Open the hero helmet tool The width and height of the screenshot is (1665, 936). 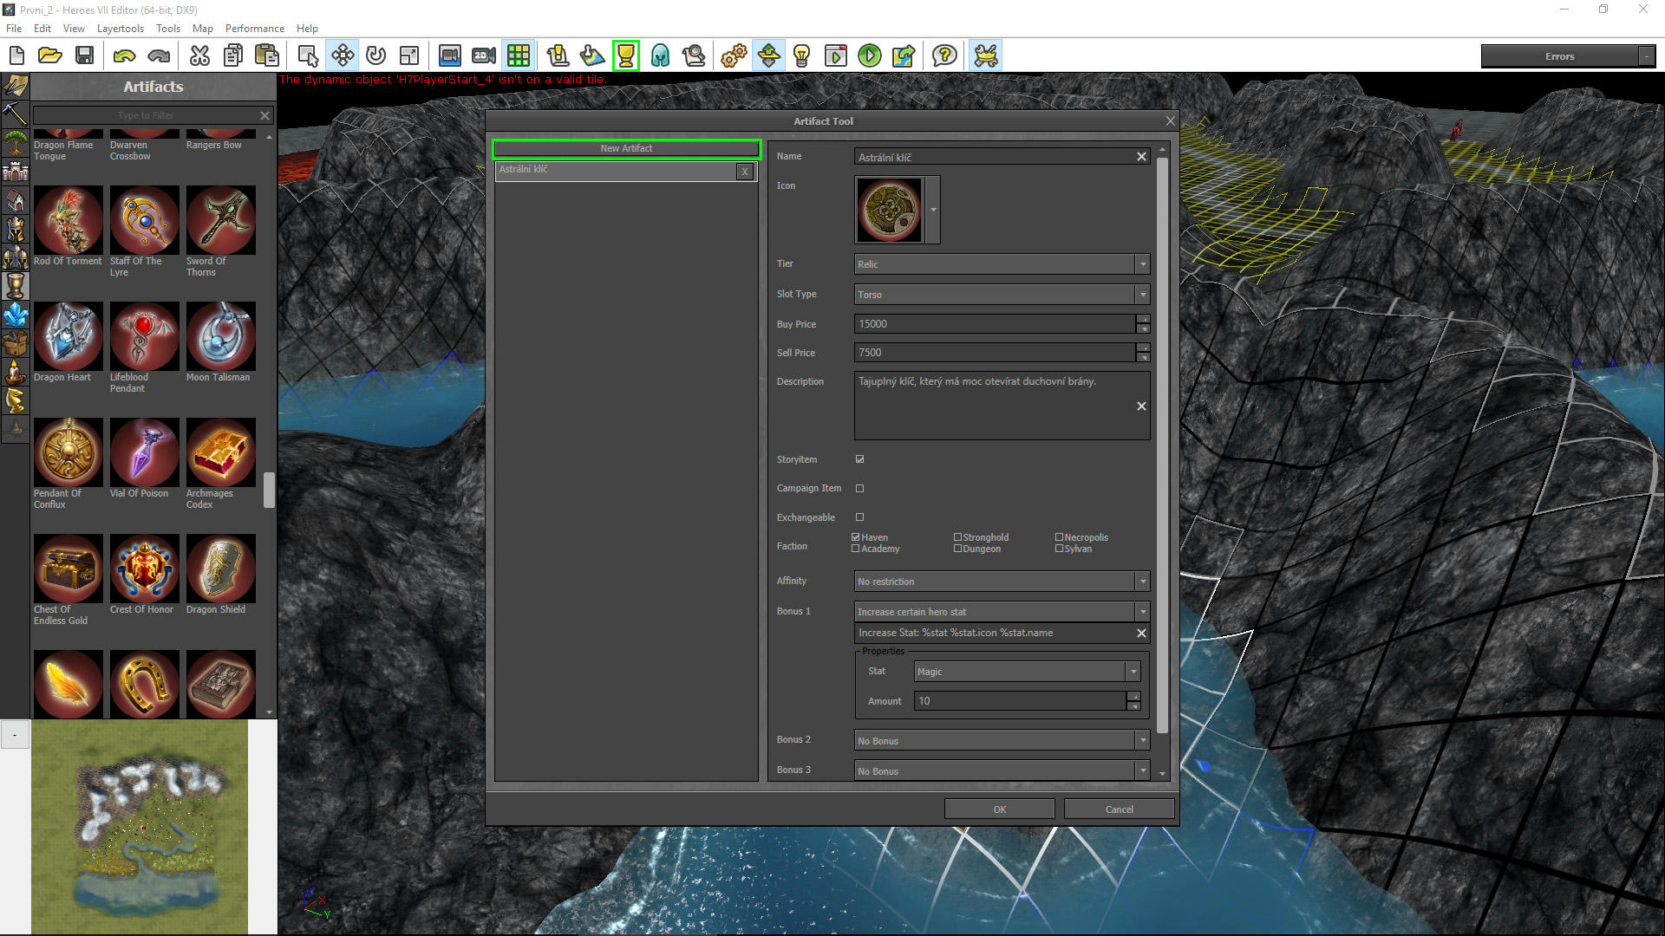[660, 56]
